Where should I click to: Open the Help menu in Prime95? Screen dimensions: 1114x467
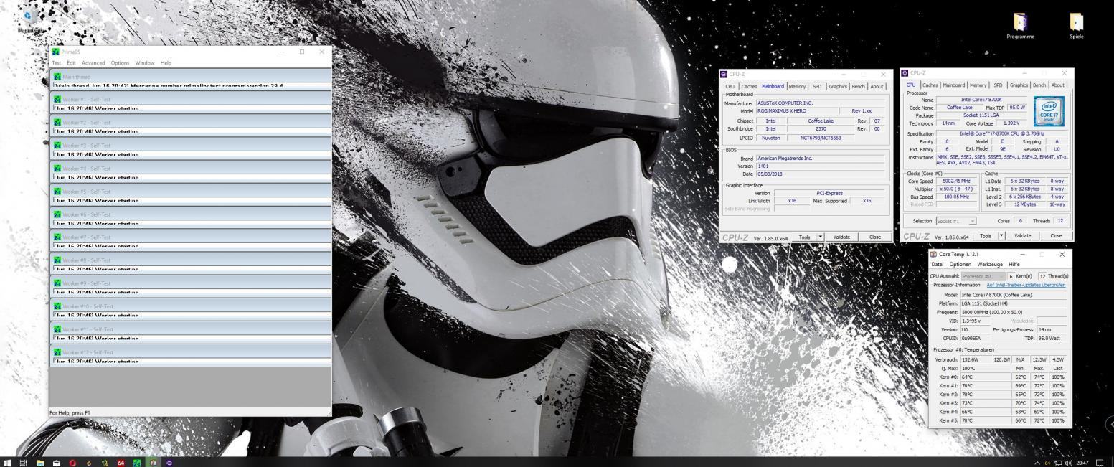point(166,63)
